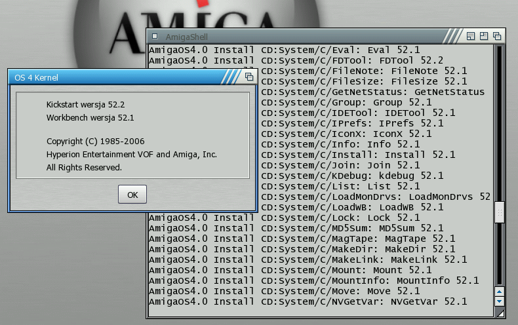The width and height of the screenshot is (518, 325).
Task: Click the AmigaShell resize gadget in the corner
Action: (x=500, y=314)
